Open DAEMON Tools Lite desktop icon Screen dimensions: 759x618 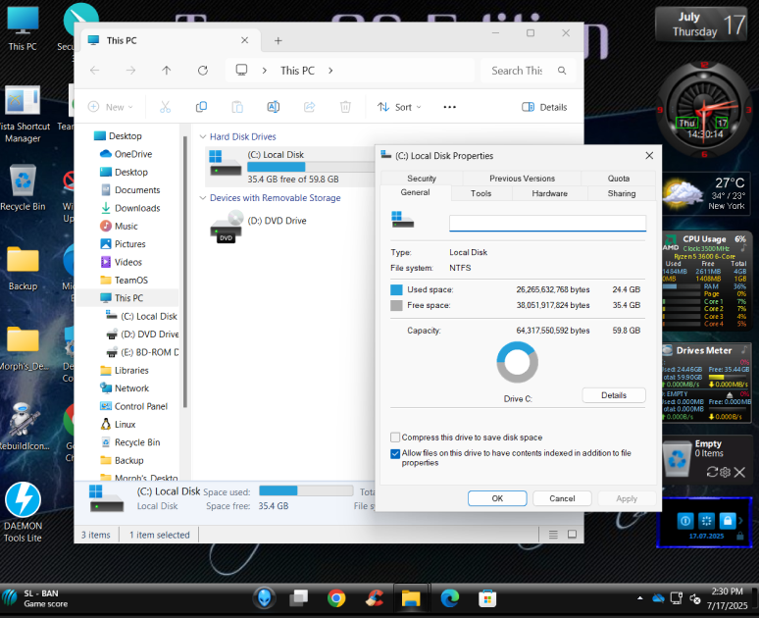23,512
